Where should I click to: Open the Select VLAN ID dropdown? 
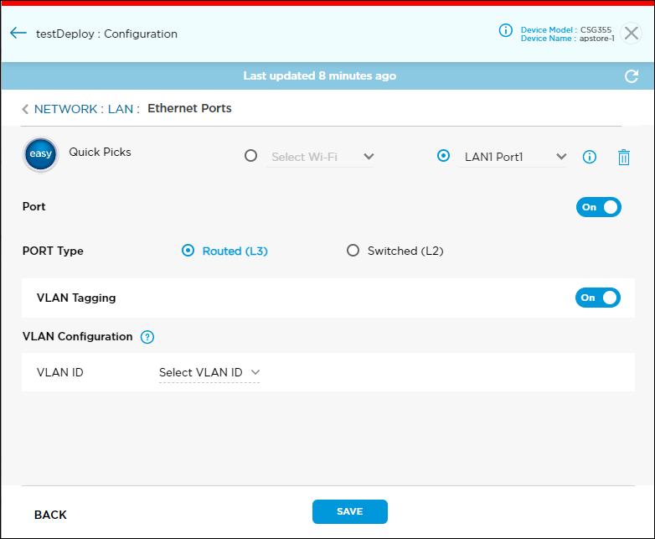pyautogui.click(x=209, y=372)
